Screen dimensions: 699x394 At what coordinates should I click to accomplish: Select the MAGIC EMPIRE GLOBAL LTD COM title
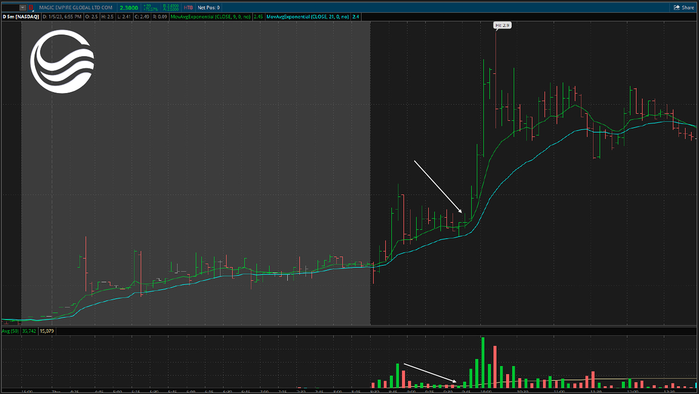pos(77,8)
